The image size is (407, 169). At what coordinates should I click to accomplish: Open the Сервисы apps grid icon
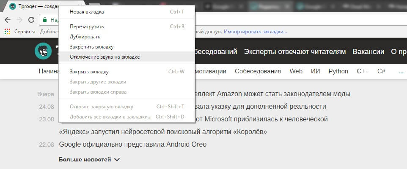click(x=7, y=32)
